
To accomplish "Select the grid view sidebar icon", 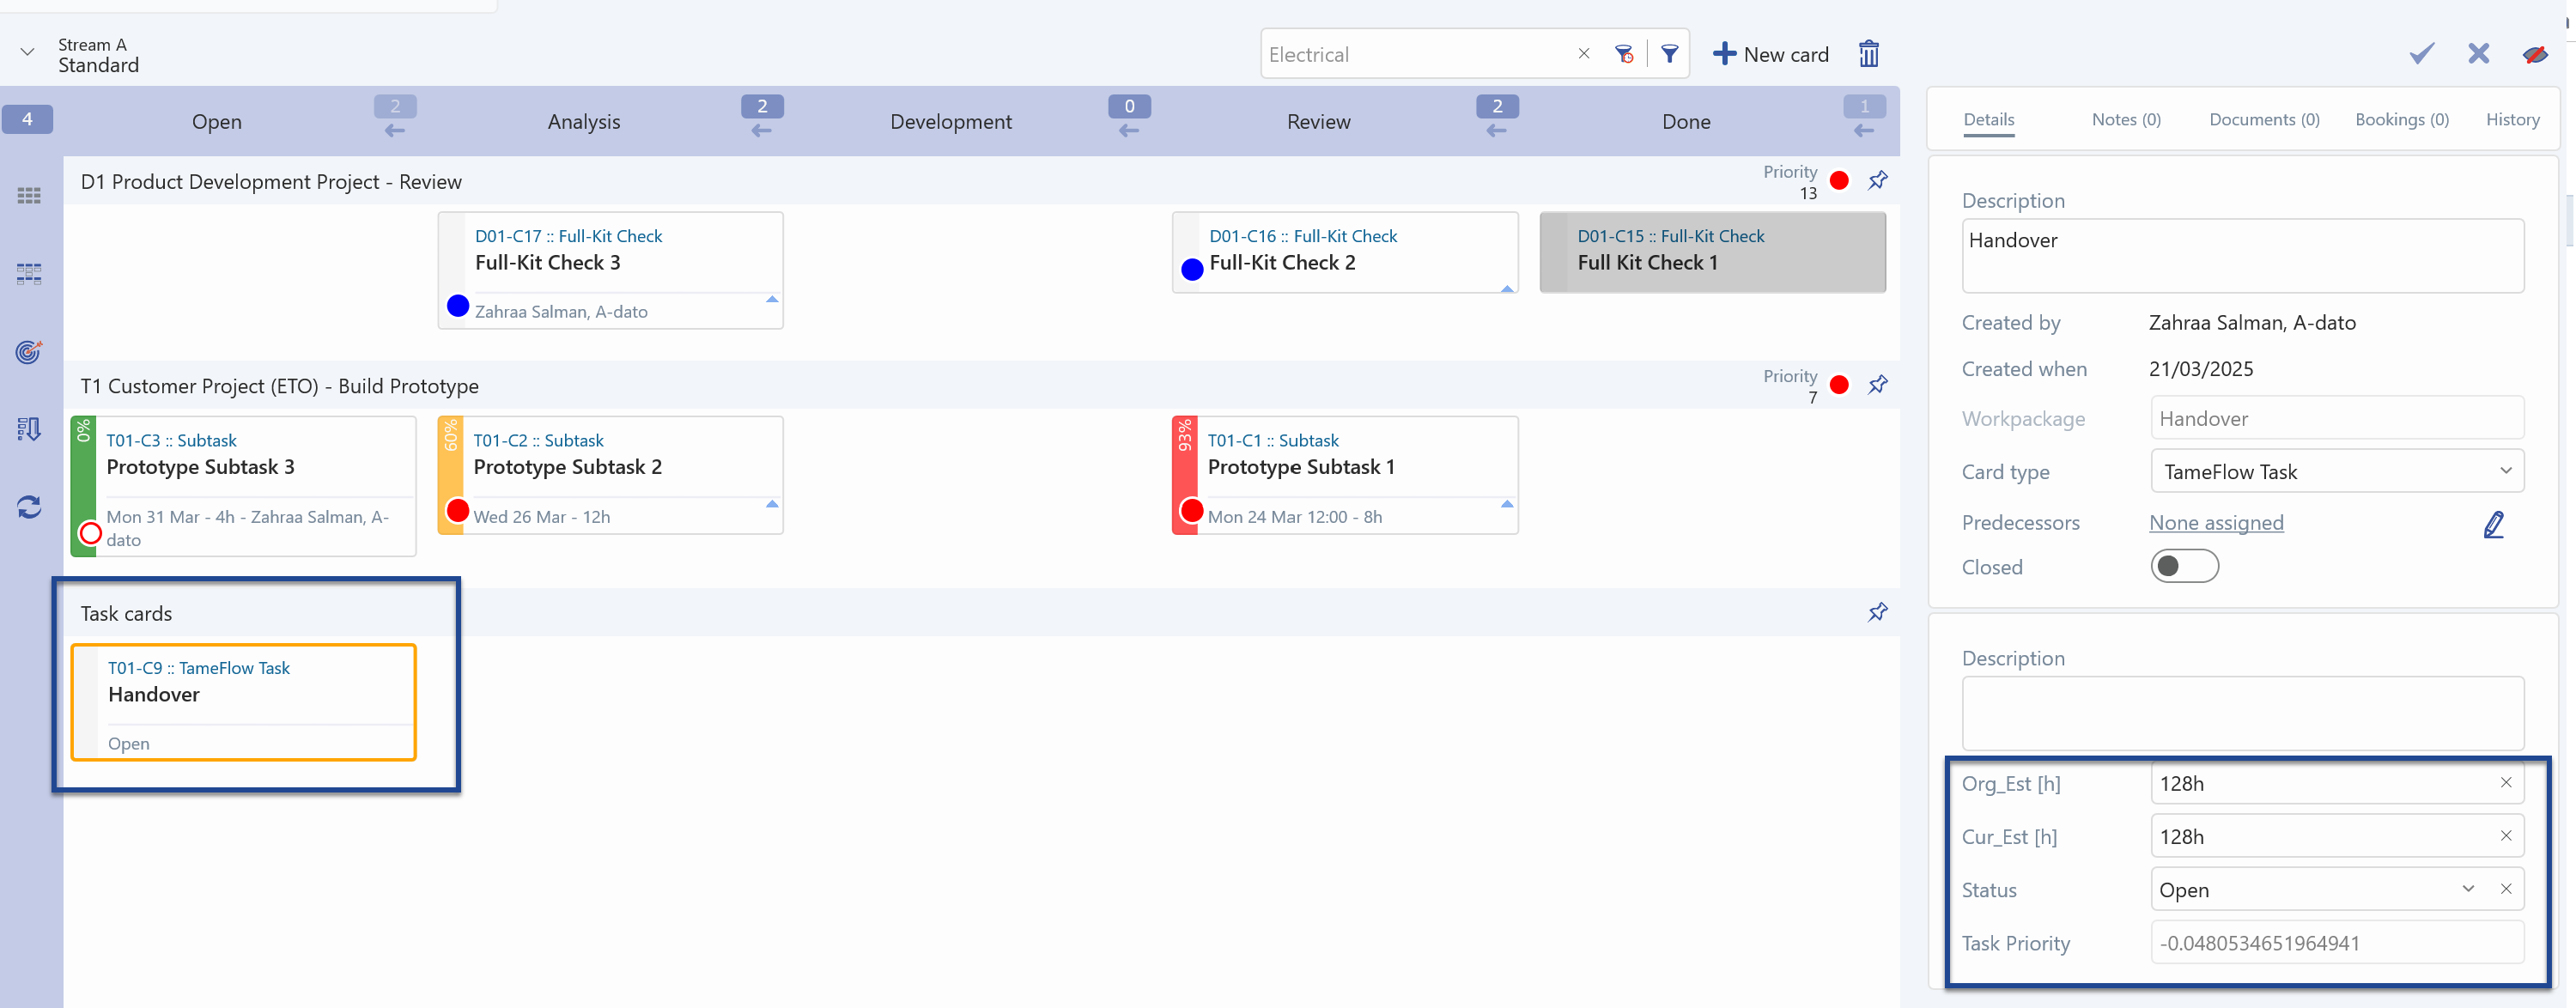I will point(29,196).
